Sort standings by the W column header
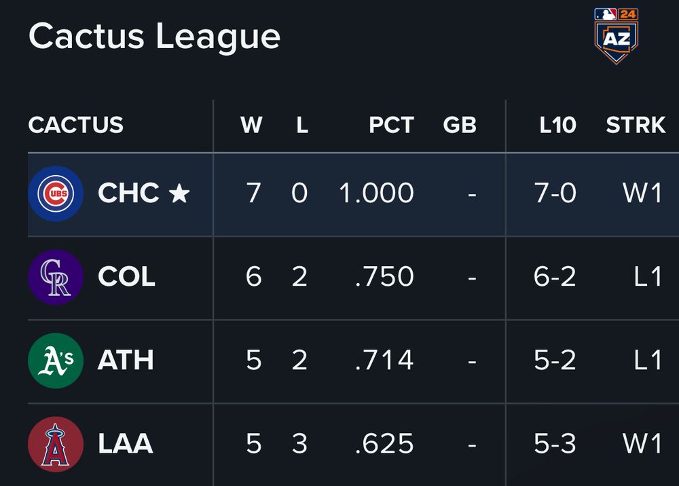 (252, 125)
